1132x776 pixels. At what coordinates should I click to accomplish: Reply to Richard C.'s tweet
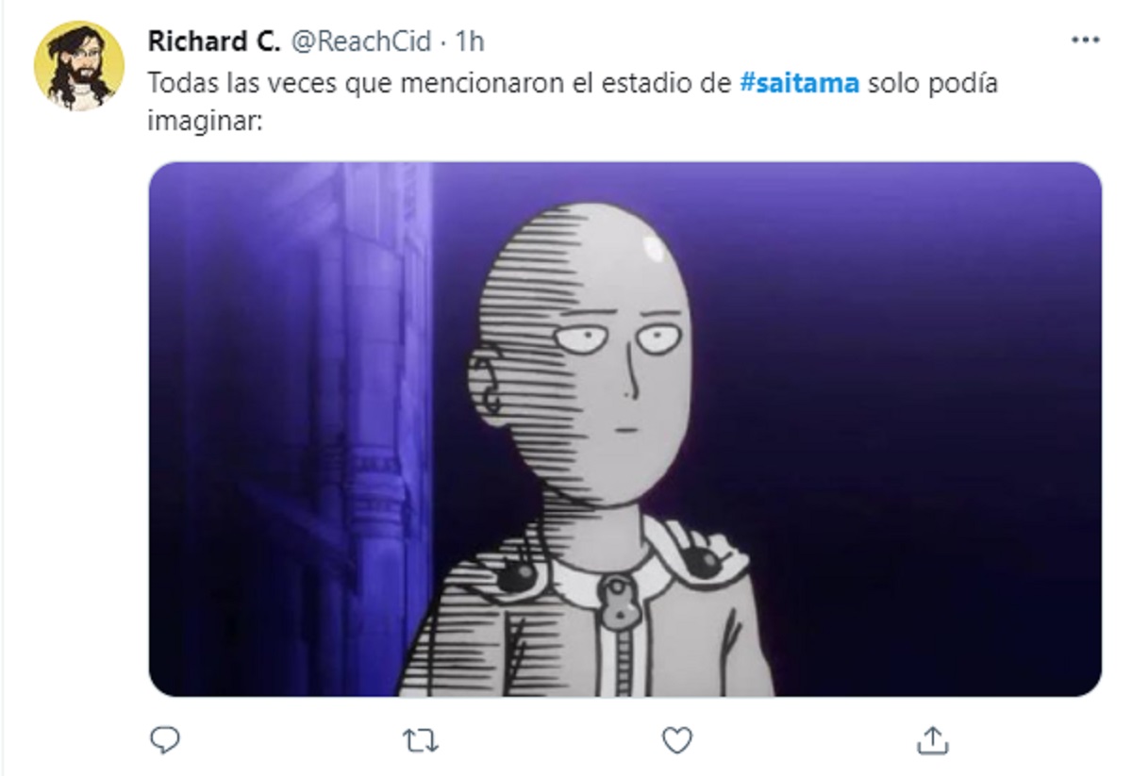pos(164,740)
